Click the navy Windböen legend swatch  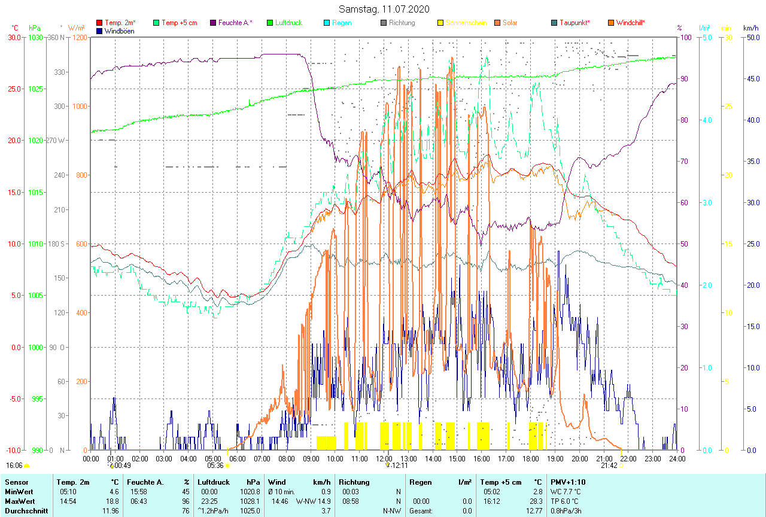point(99,31)
